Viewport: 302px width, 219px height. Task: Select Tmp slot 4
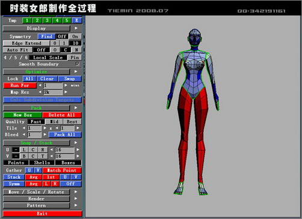[x=57, y=20]
